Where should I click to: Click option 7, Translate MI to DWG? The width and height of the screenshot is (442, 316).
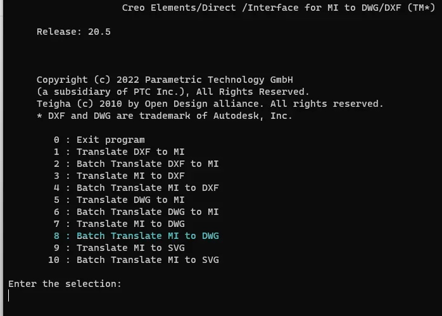click(x=119, y=224)
